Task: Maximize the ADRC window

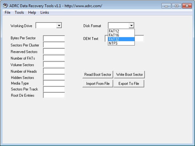Action: click(x=176, y=6)
